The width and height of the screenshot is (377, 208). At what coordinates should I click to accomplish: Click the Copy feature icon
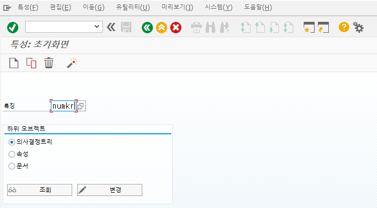click(31, 63)
